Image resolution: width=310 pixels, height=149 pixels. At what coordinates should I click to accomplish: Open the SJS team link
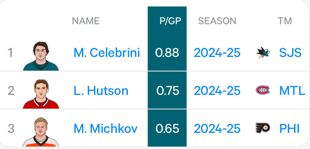[x=290, y=52]
